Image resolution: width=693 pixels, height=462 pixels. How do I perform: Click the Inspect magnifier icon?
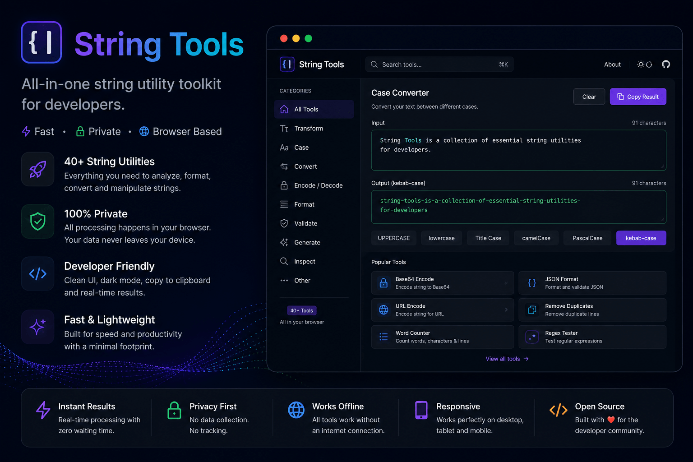point(284,261)
